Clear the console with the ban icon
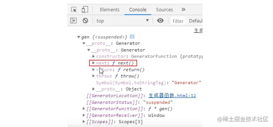Viewport: 273px width, 127px height. click(85, 21)
